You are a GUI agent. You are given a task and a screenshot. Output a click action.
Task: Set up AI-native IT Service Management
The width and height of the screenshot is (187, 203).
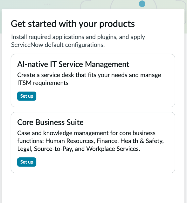(27, 96)
